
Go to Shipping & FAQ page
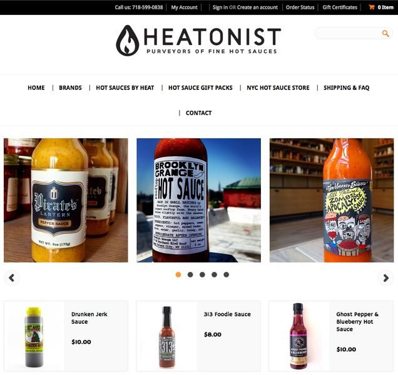click(x=346, y=87)
